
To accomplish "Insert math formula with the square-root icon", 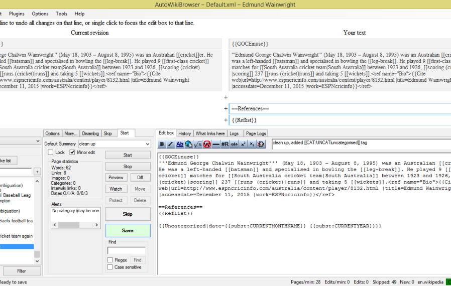I will coord(197,144).
